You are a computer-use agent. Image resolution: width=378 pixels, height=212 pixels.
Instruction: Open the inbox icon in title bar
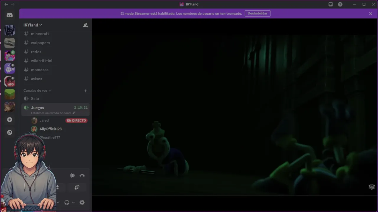[x=331, y=4]
